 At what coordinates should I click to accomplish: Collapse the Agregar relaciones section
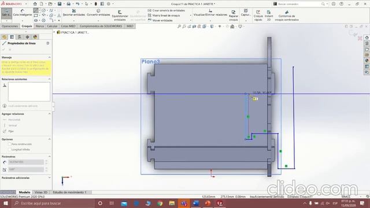pyautogui.click(x=49, y=114)
